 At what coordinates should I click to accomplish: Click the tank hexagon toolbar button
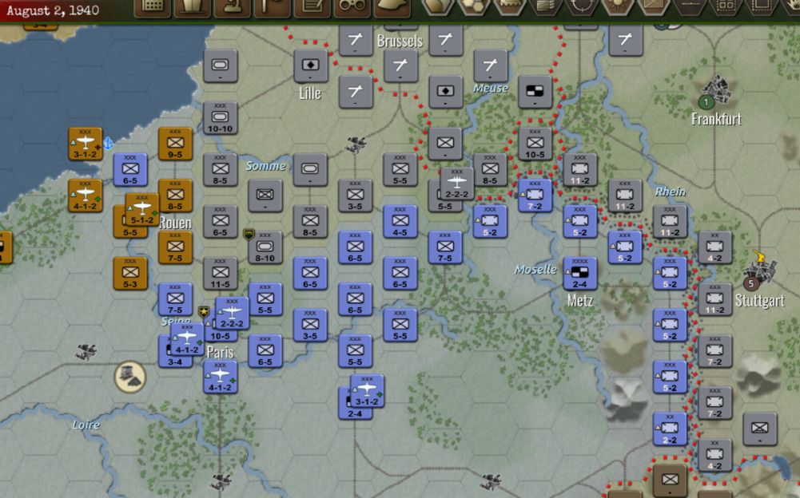[x=509, y=7]
